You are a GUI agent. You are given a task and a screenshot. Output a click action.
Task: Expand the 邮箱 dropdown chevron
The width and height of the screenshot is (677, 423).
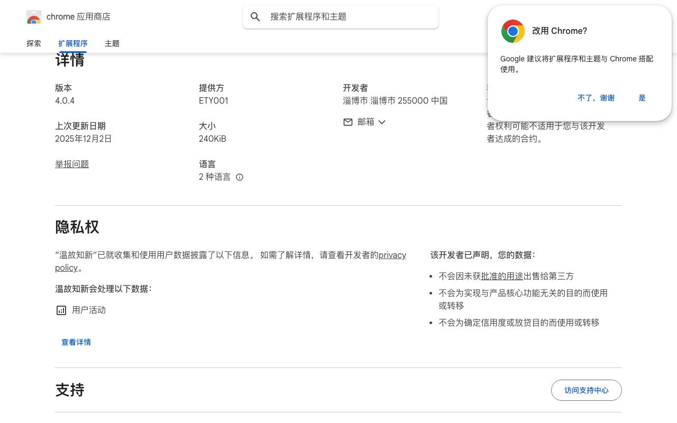pos(382,122)
